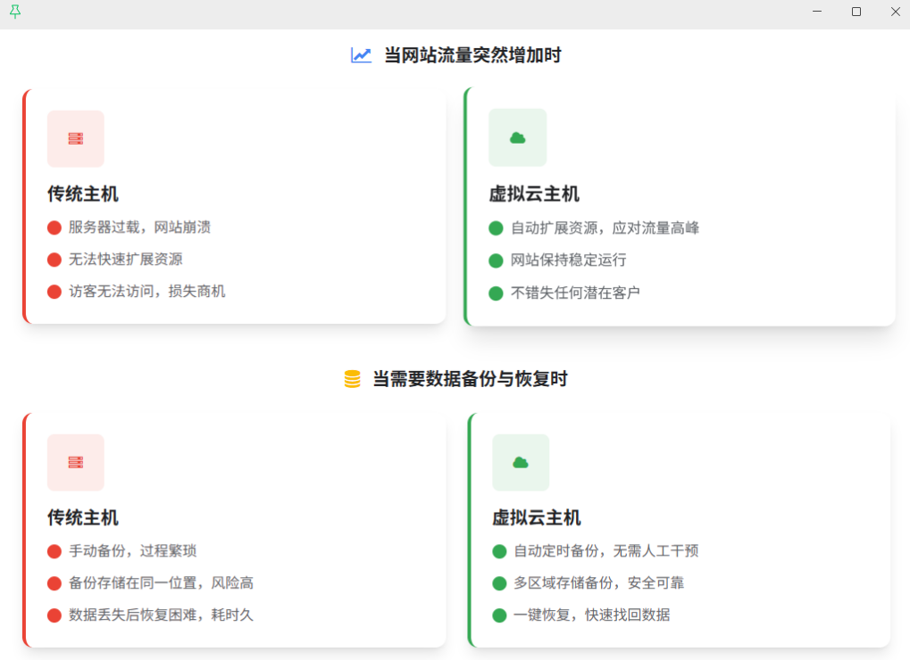Screen dimensions: 910x660
Task: Click the text 服务器过载，网站崩溃
Action: pos(140,227)
